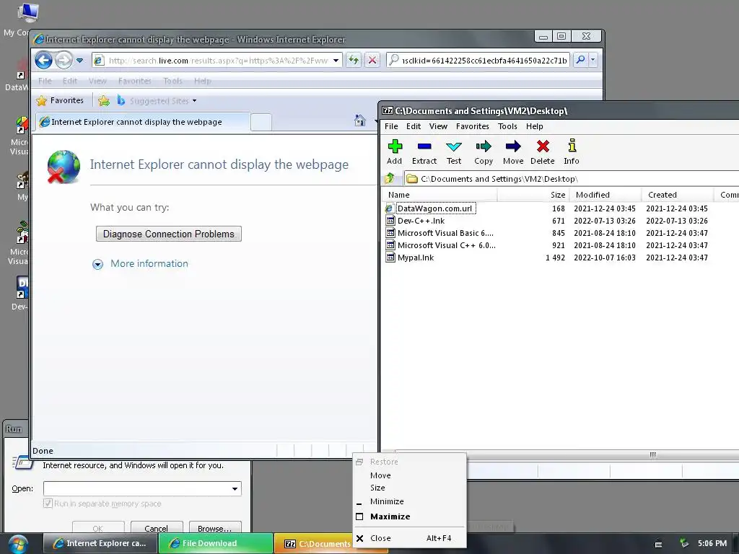Viewport: 739px width, 554px height.
Task: Click the Favorites star icon
Action: pyautogui.click(x=41, y=100)
